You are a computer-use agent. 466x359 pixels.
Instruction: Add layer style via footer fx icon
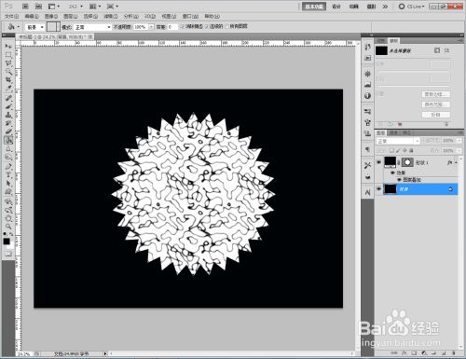(x=404, y=353)
